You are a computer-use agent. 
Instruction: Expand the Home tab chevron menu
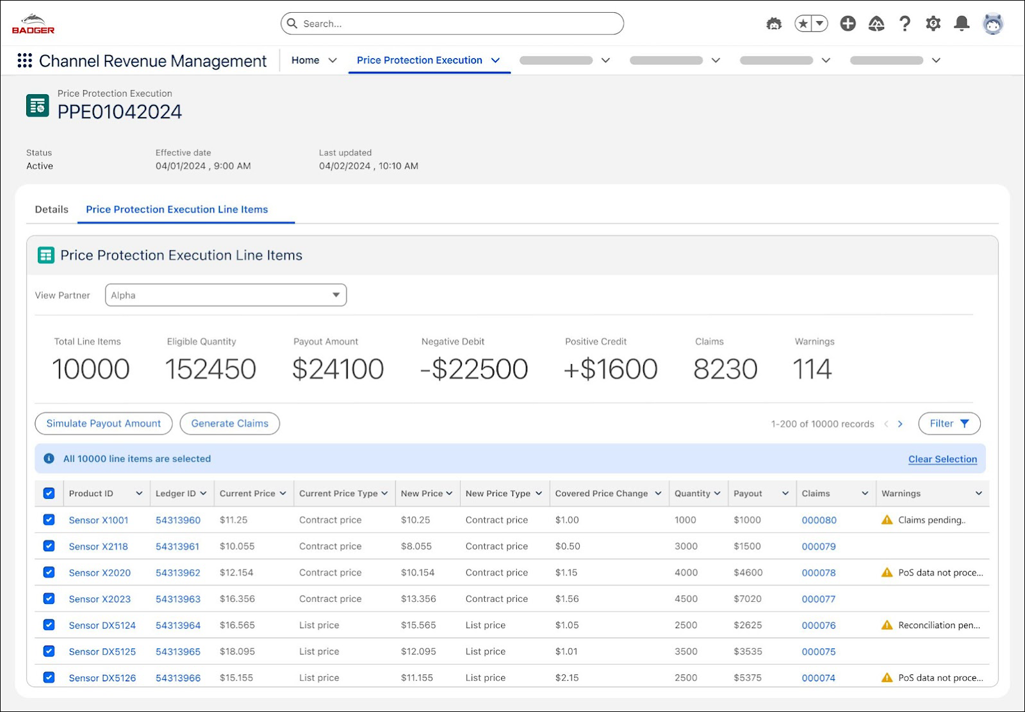(x=332, y=60)
